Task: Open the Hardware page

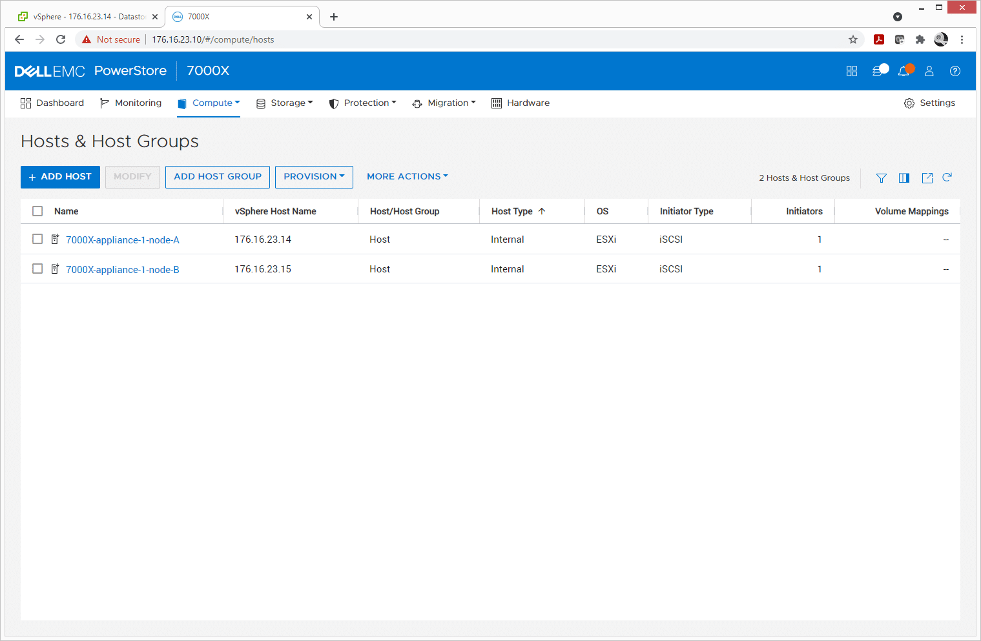Action: click(521, 103)
